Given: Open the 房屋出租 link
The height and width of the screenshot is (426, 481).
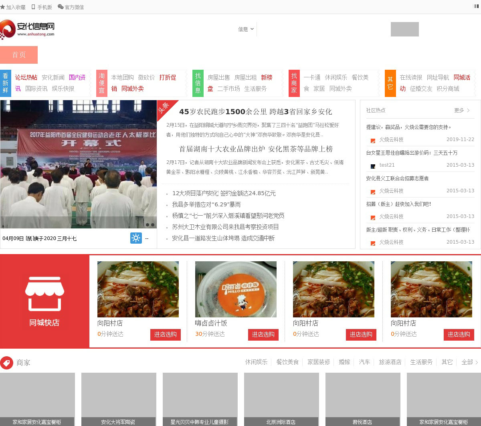Looking at the screenshot, I should coord(245,77).
